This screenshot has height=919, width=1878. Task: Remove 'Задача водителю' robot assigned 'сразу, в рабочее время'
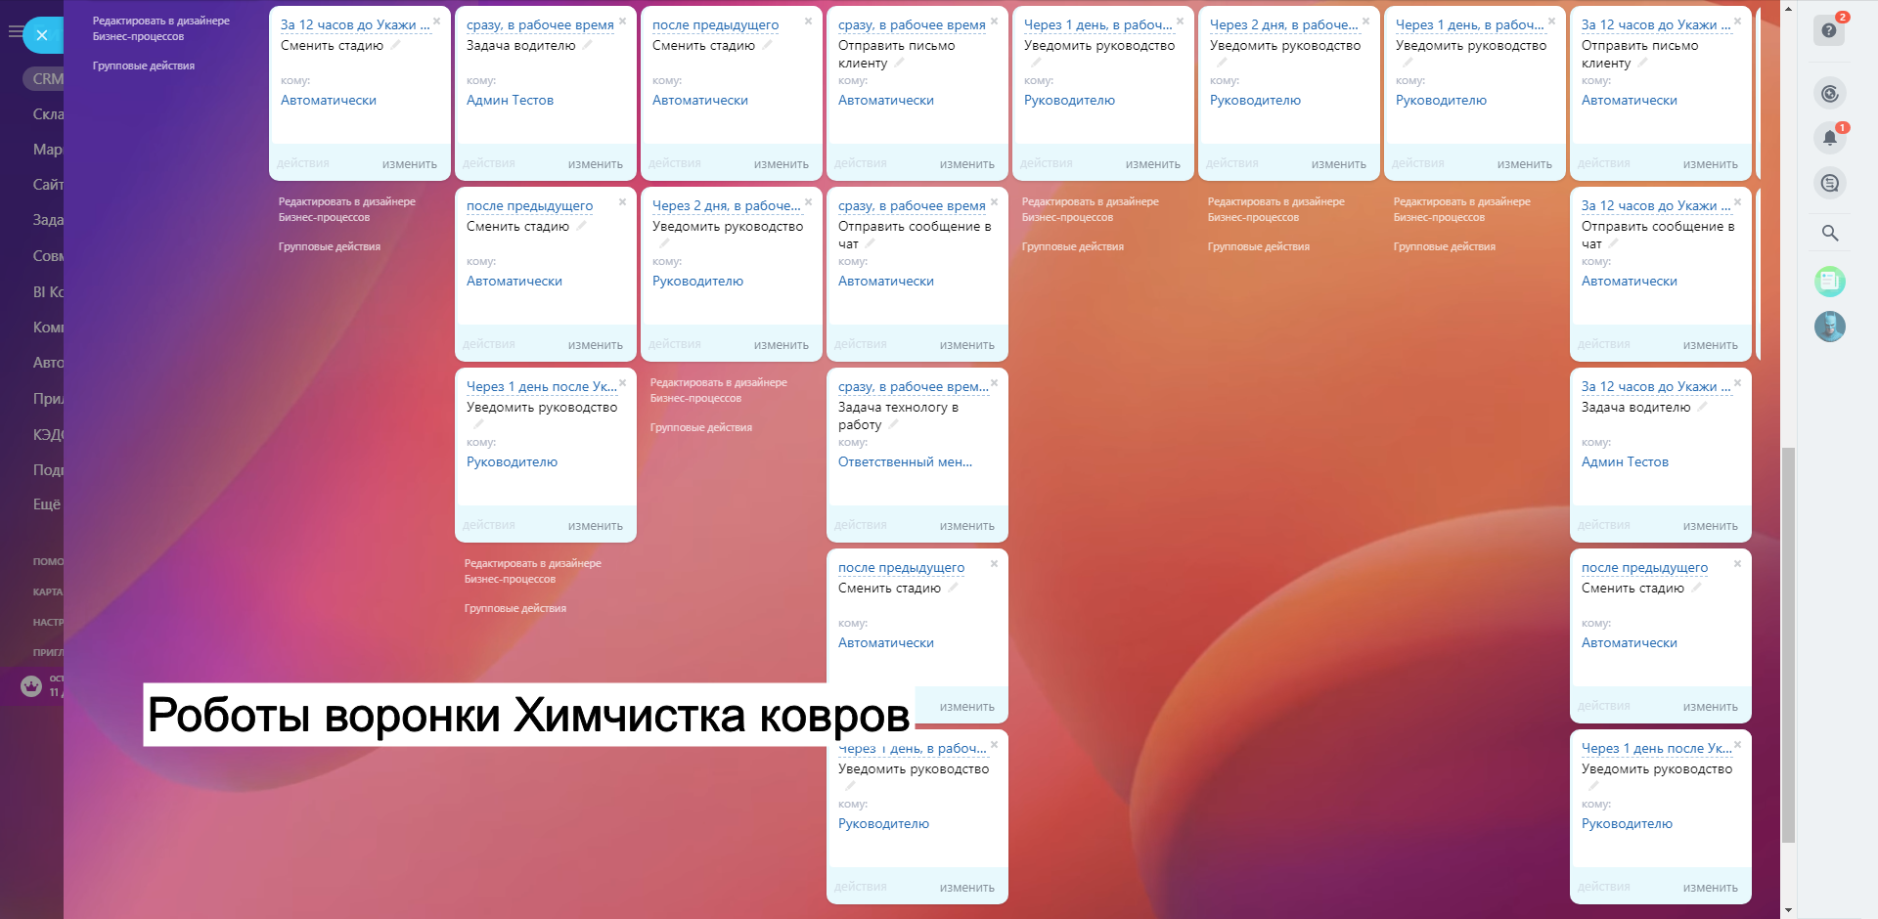pos(622,21)
